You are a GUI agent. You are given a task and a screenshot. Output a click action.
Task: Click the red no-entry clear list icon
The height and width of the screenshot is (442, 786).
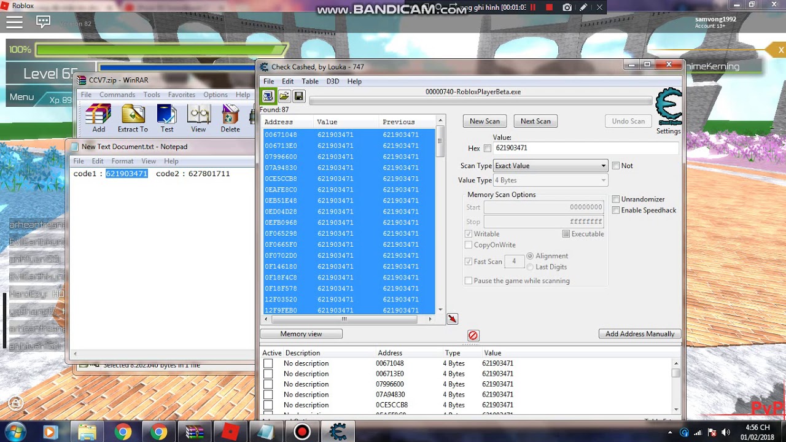[x=473, y=335]
